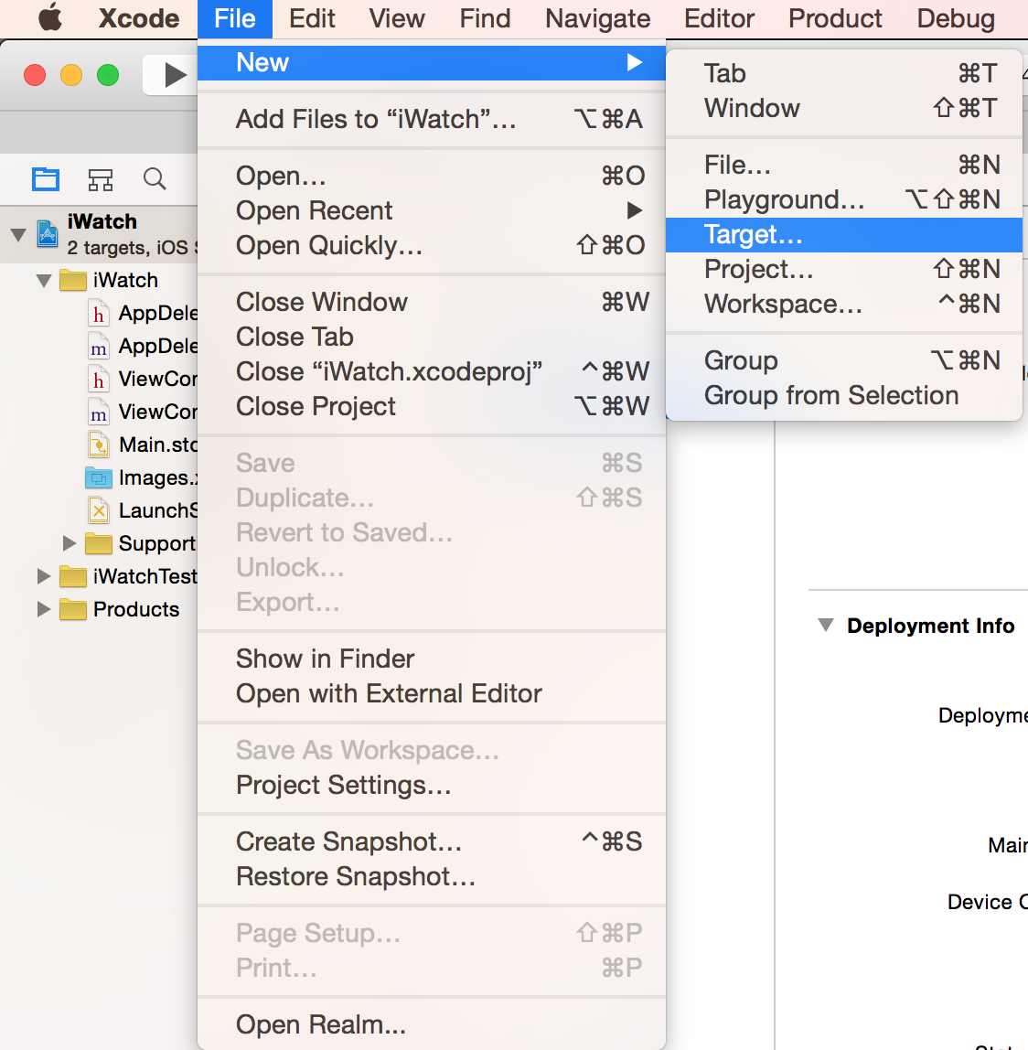The height and width of the screenshot is (1050, 1028).
Task: Choose New Window from submenu
Action: pos(844,109)
